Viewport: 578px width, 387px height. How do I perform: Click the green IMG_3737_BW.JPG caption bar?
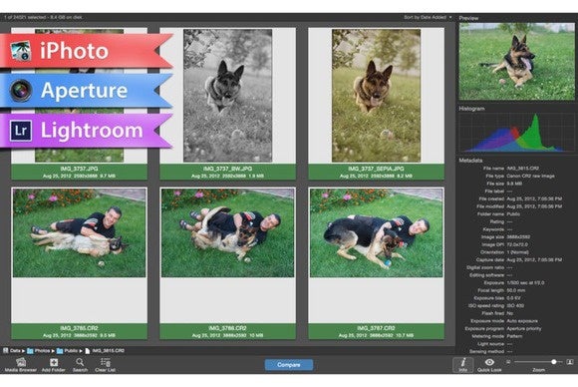coord(228,172)
